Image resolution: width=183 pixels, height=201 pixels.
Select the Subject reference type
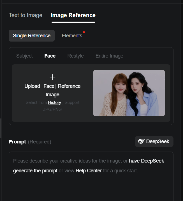[x=24, y=56]
